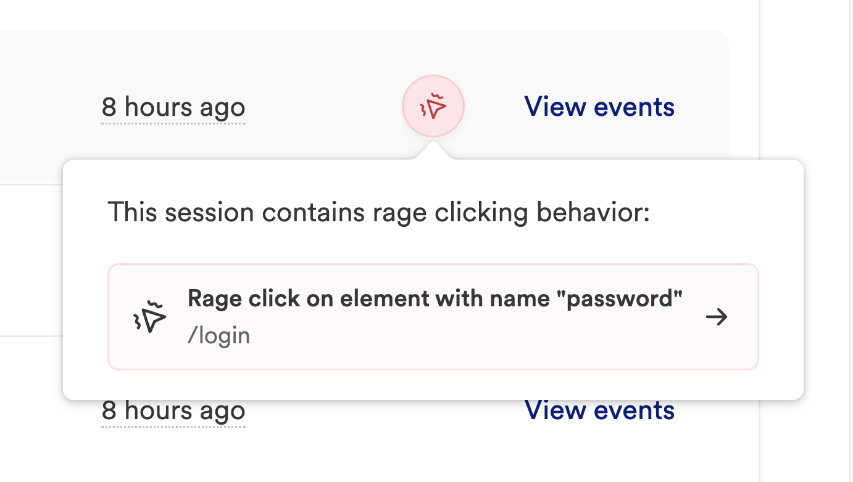Select the 'Rage click on element' card title
Screen dimensions: 853x482
[x=435, y=299]
